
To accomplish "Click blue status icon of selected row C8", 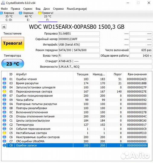I will point(4,145).
